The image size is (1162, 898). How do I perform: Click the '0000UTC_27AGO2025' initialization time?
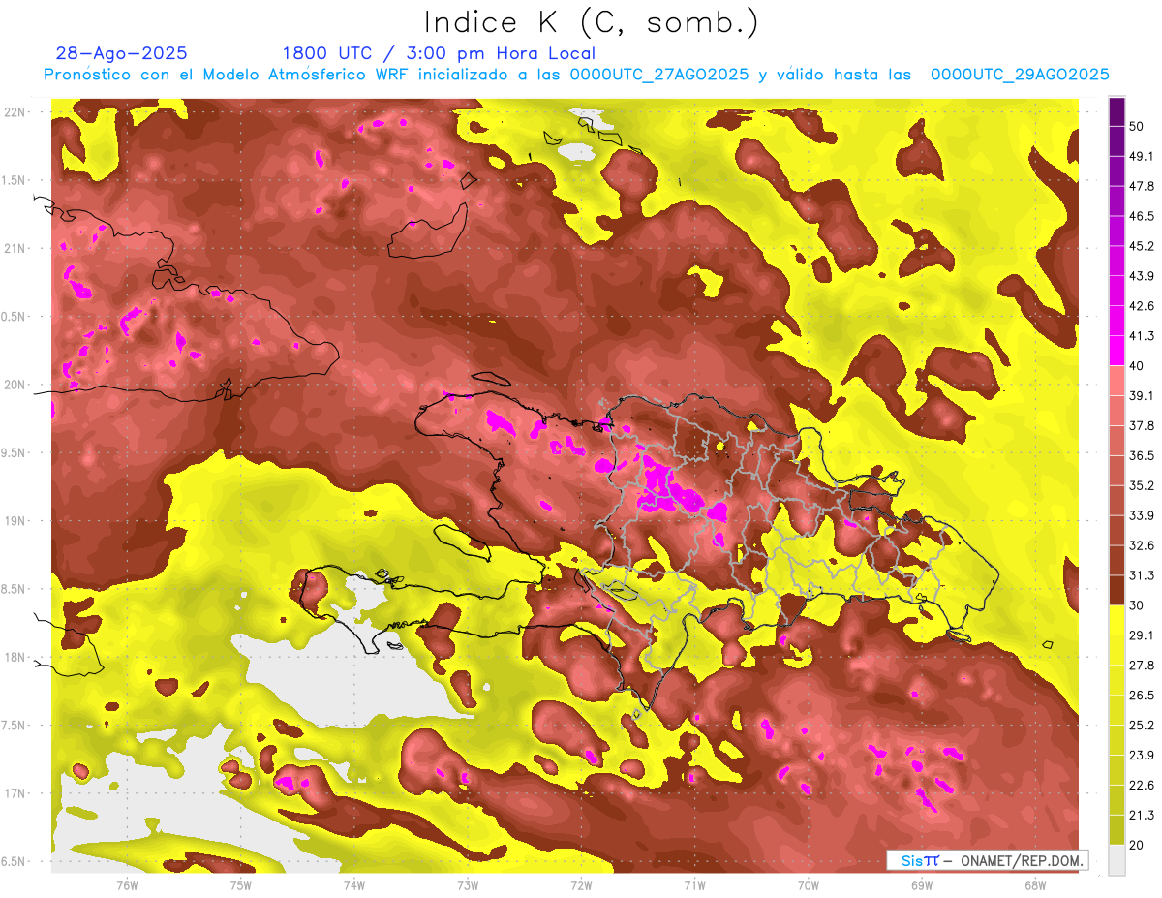pyautogui.click(x=658, y=75)
